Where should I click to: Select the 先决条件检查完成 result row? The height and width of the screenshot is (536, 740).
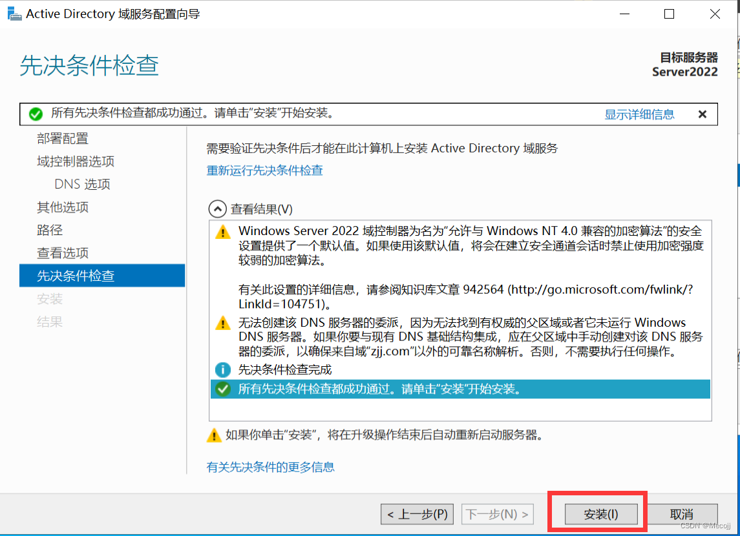point(460,369)
